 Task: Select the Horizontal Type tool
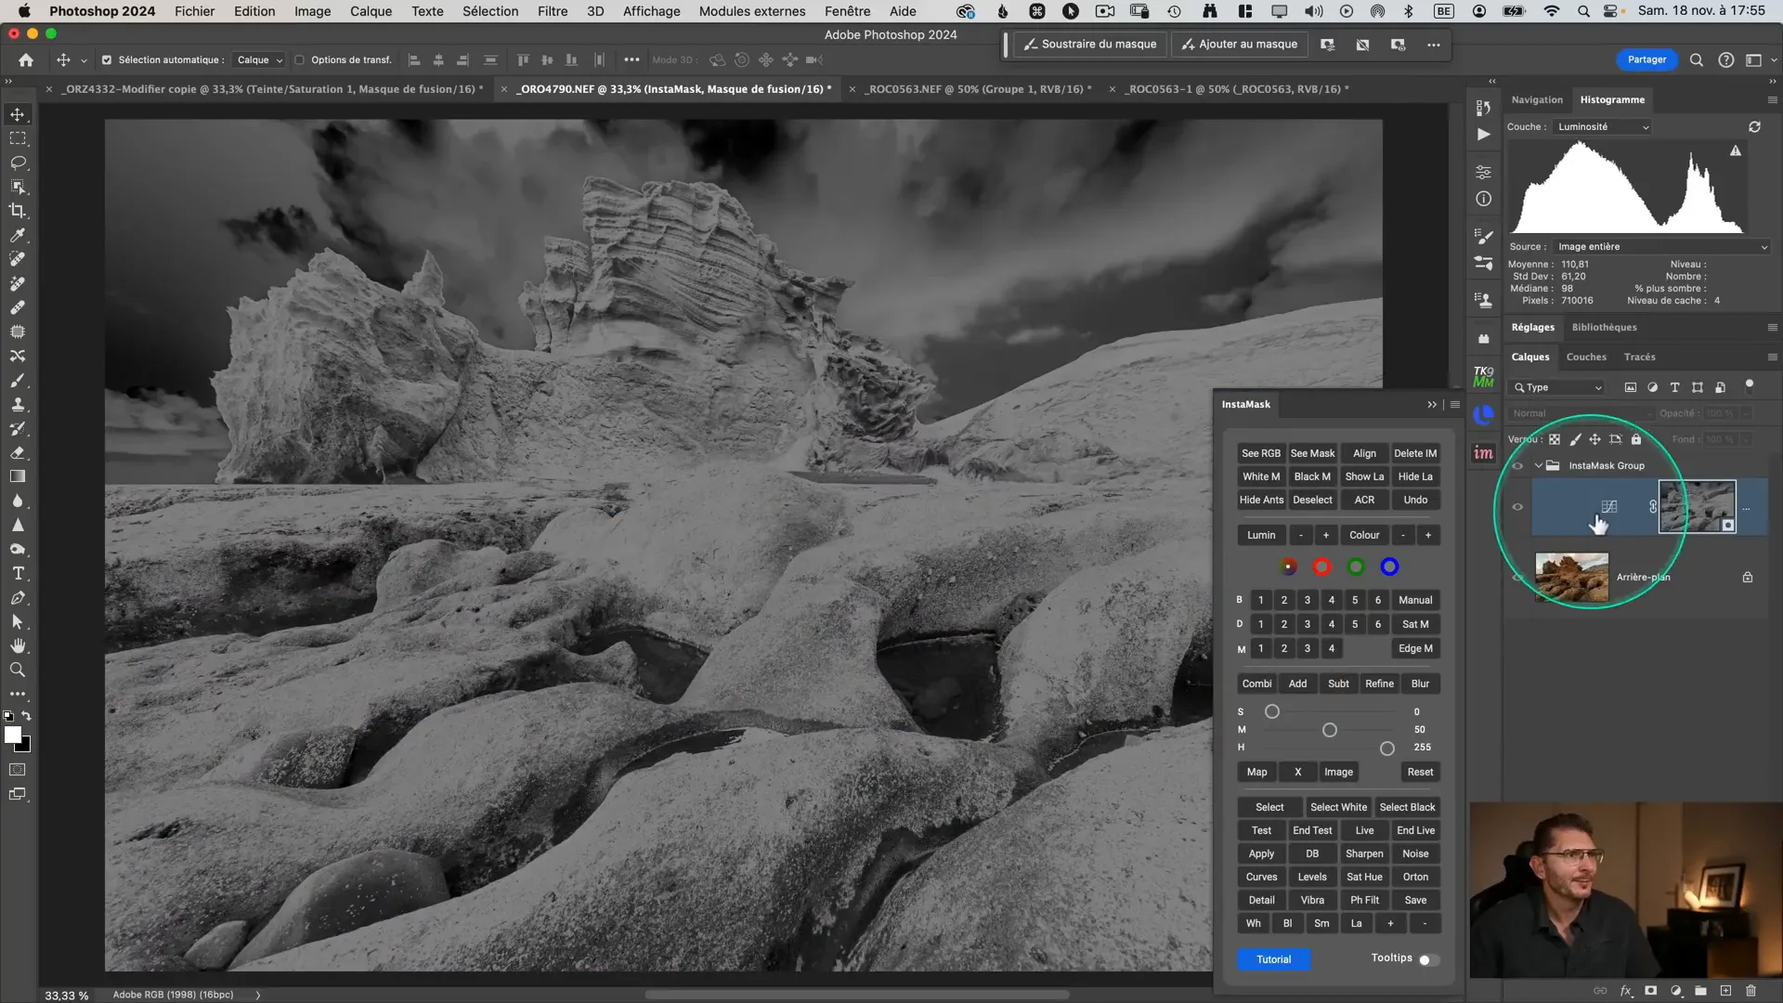point(18,573)
